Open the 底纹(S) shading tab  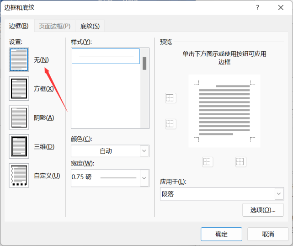pyautogui.click(x=90, y=26)
